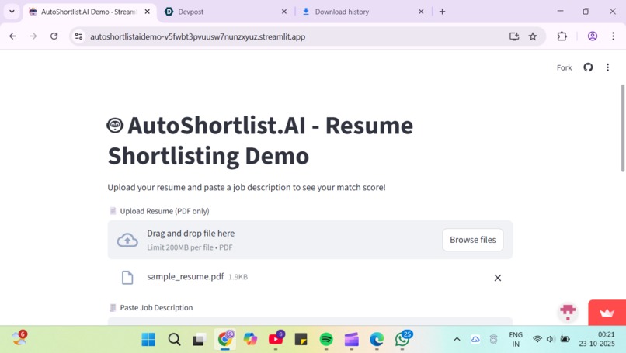Open the Extensions puzzle icon
The height and width of the screenshot is (353, 626).
point(562,36)
